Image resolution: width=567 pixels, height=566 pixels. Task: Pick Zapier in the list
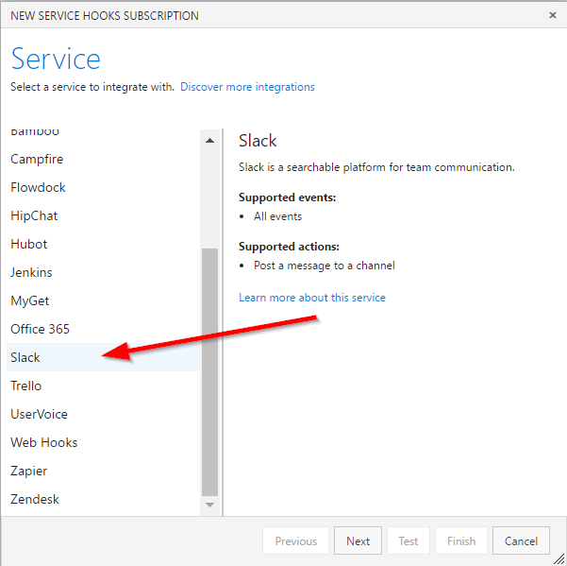click(x=103, y=471)
